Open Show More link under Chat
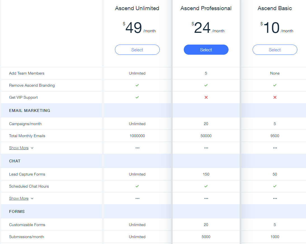 (x=19, y=198)
